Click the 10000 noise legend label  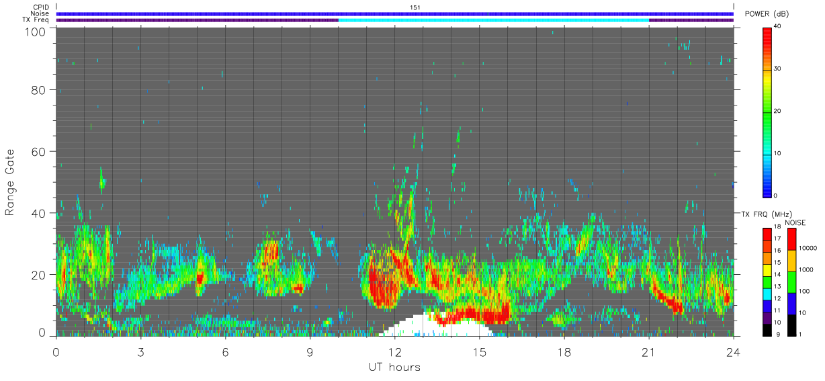(808, 248)
